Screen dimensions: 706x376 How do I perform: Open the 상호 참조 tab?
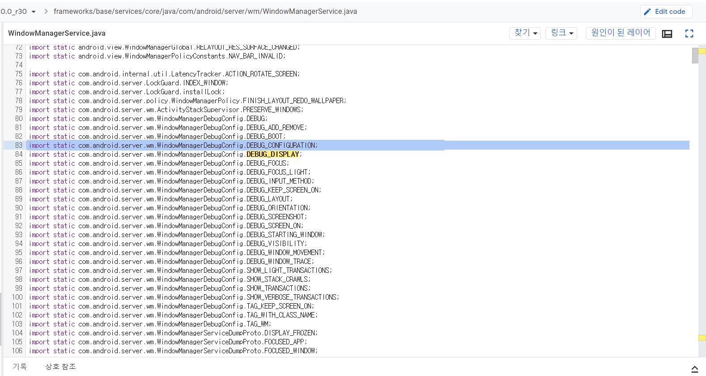pyautogui.click(x=60, y=367)
